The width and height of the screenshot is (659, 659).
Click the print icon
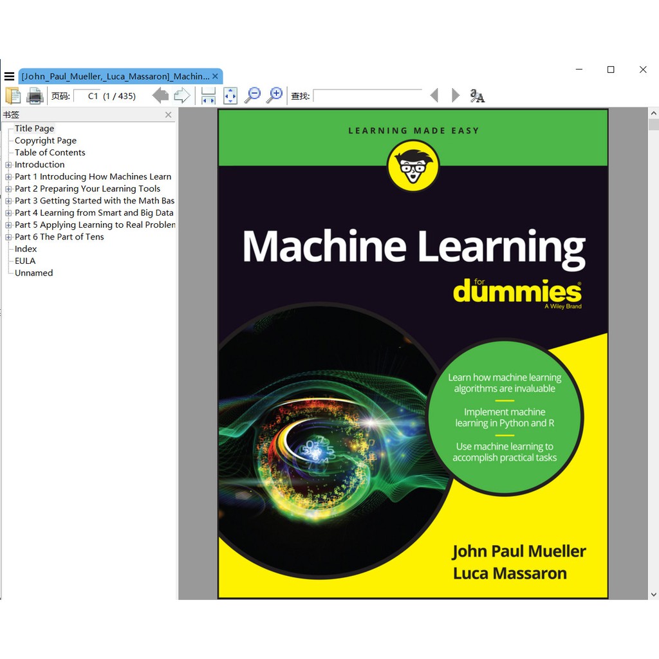(x=35, y=96)
